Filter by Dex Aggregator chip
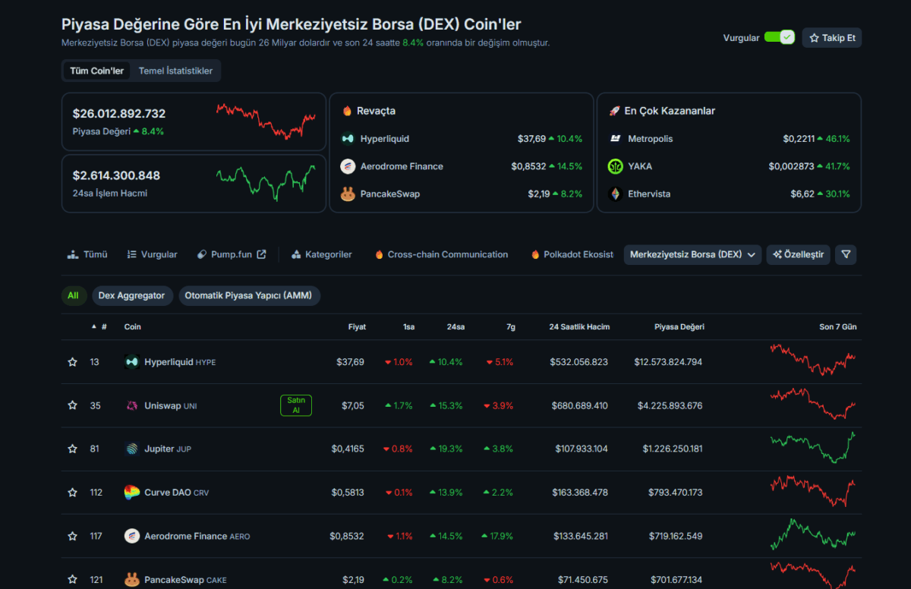Viewport: 911px width, 589px height. click(132, 295)
